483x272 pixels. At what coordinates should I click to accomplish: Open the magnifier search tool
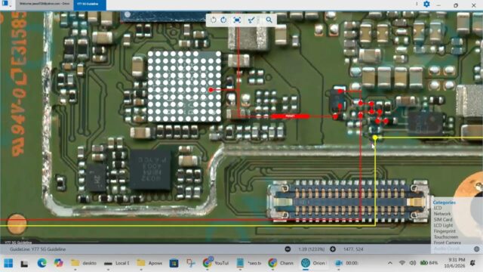269,20
